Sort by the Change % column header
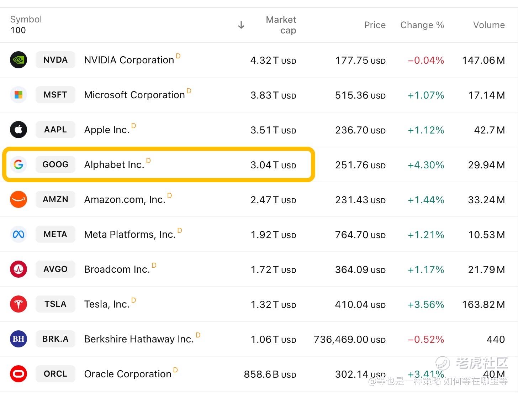This screenshot has width=518, height=393. [x=422, y=25]
